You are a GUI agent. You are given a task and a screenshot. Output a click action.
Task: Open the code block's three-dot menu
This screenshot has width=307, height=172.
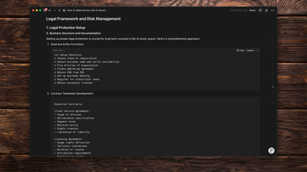pos(257,51)
